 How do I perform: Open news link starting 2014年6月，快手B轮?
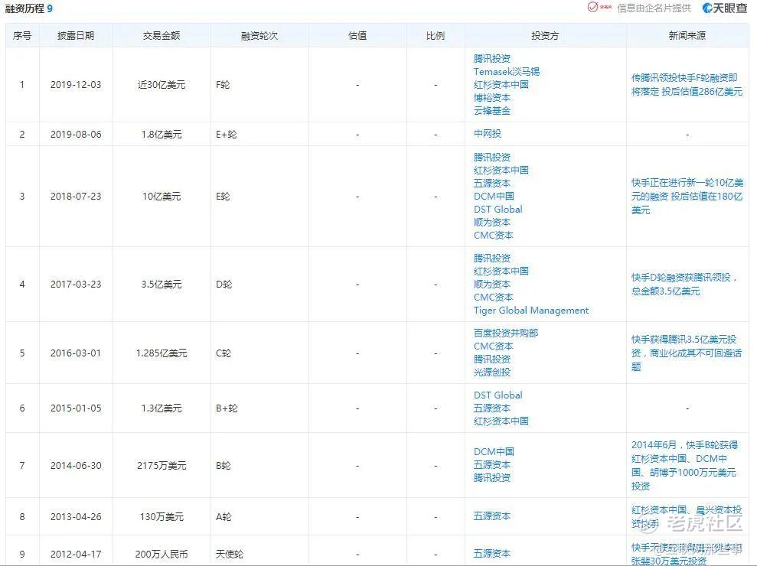click(684, 465)
